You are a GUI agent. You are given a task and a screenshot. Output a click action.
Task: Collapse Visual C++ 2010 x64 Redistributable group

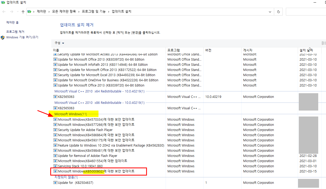pos(100,91)
